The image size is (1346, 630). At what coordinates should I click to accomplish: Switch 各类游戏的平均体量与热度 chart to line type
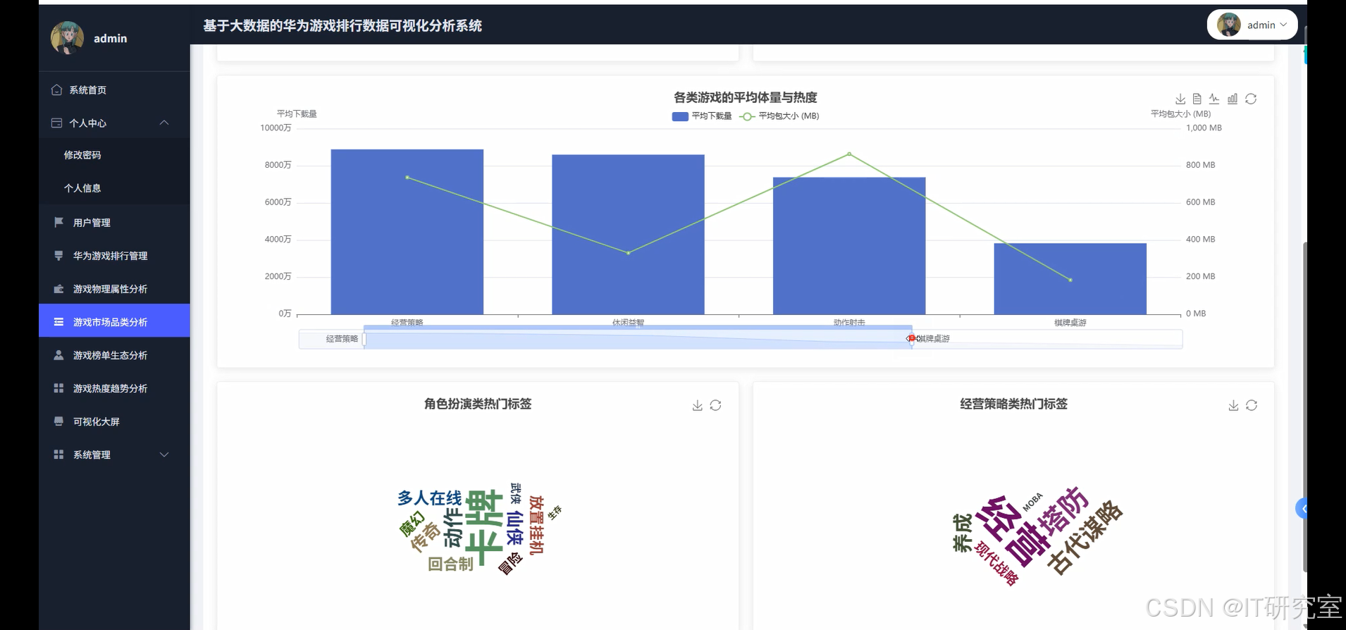[x=1214, y=99]
